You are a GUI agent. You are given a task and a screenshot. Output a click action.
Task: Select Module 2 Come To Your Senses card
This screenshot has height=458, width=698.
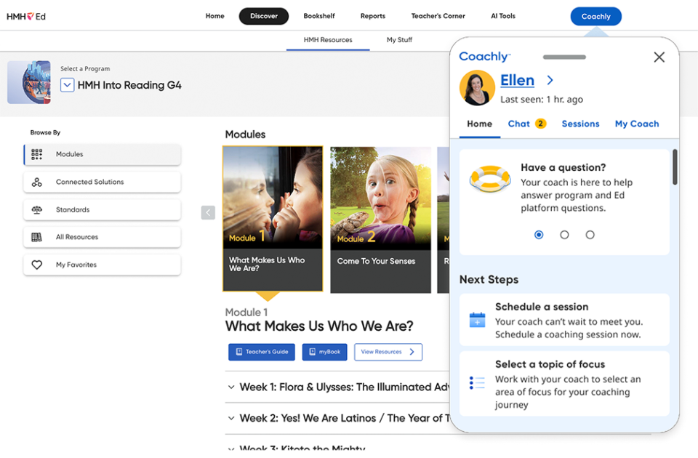[380, 220]
